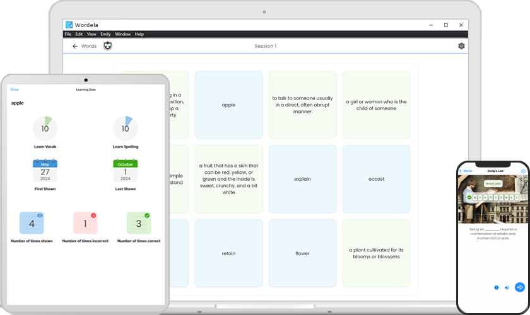Screen dimensions: 530x315
Task: Pick the 'to talk to someone' definition card
Action: (302, 105)
